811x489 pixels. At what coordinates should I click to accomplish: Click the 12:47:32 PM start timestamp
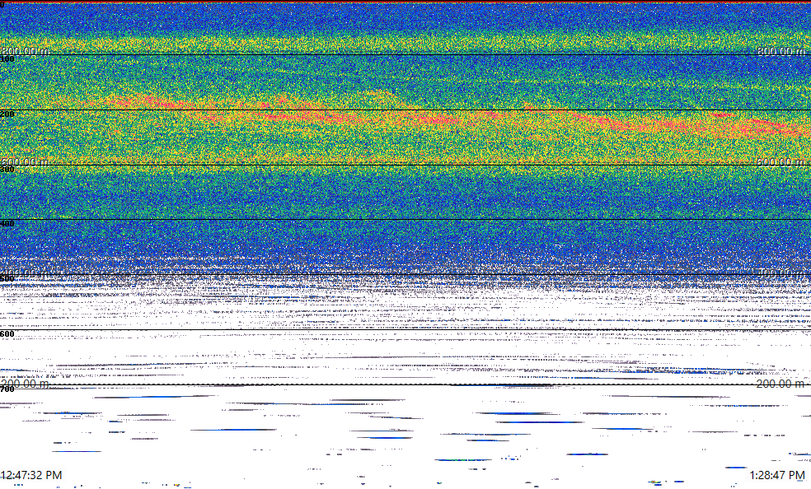pyautogui.click(x=31, y=475)
